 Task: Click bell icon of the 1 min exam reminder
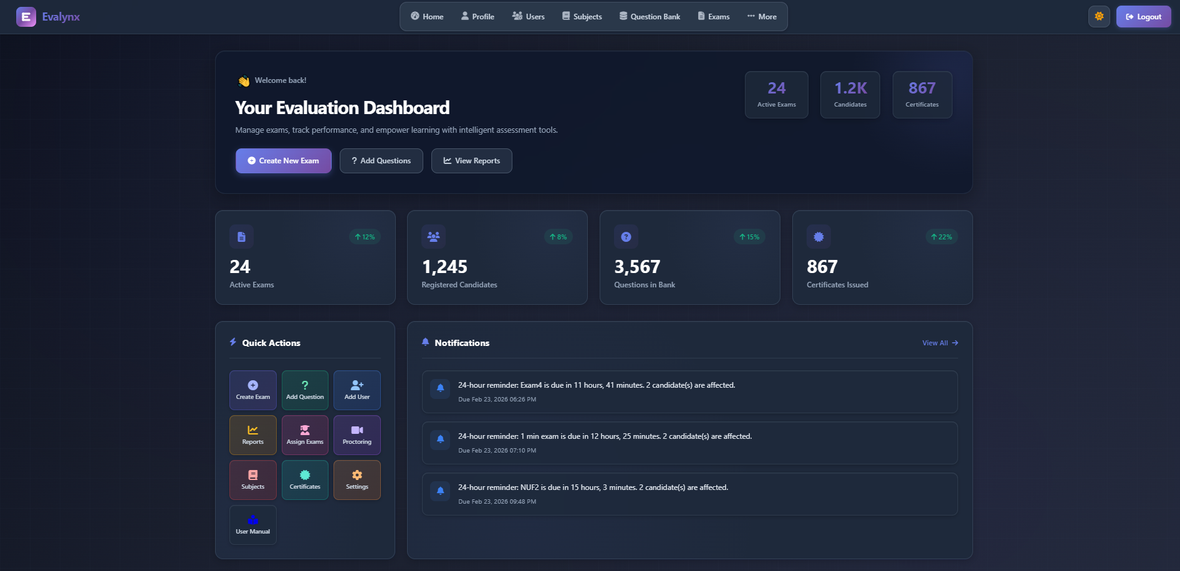pos(440,439)
